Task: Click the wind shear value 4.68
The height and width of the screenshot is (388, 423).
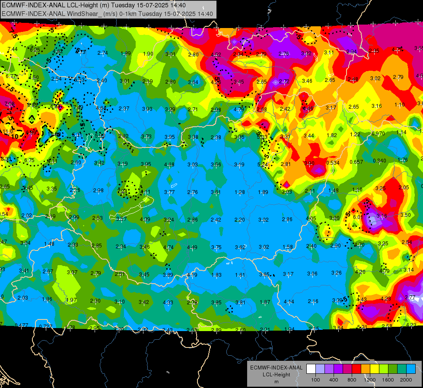Action: (x=169, y=165)
